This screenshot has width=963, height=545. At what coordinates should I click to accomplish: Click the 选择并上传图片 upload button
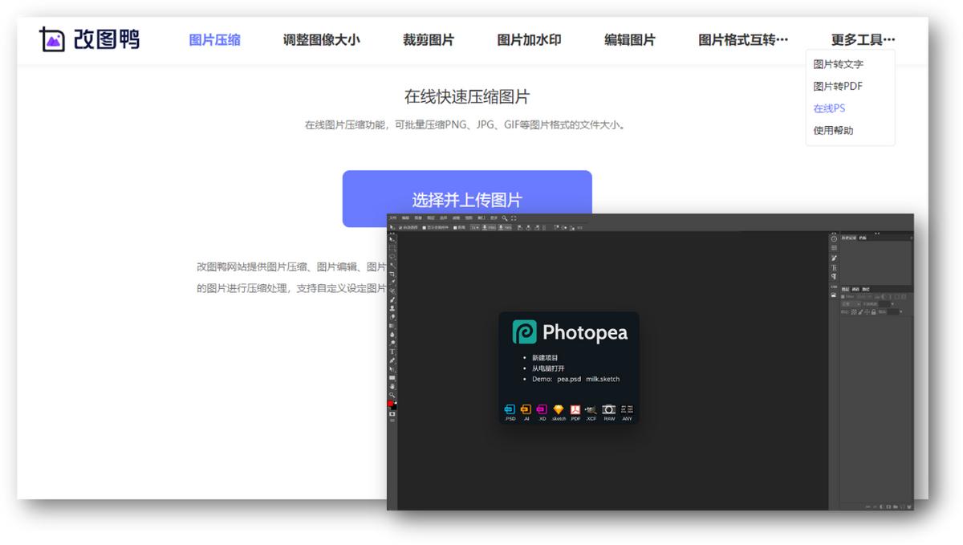465,197
